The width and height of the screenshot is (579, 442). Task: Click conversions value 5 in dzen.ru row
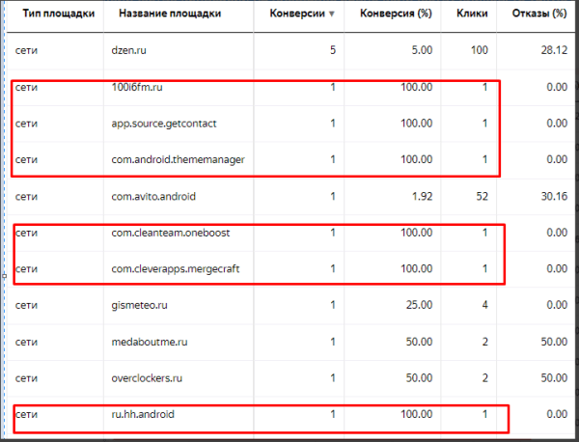tap(333, 50)
